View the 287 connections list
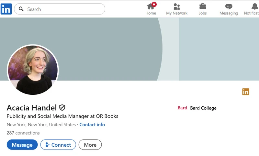 (23, 133)
